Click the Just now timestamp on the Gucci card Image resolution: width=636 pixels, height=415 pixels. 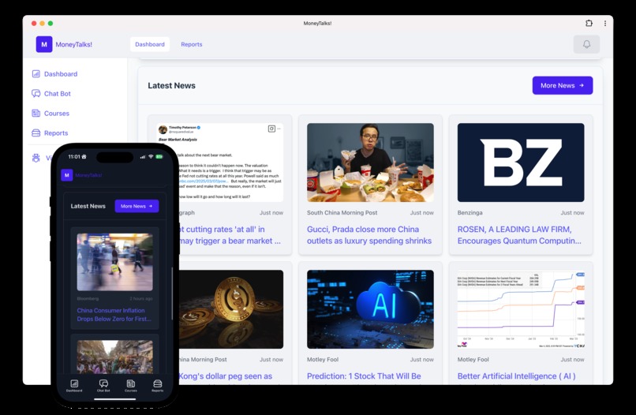pos(422,212)
